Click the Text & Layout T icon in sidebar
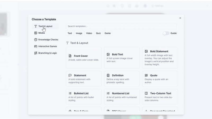Screen dimensions: 212x119 coord(36,26)
